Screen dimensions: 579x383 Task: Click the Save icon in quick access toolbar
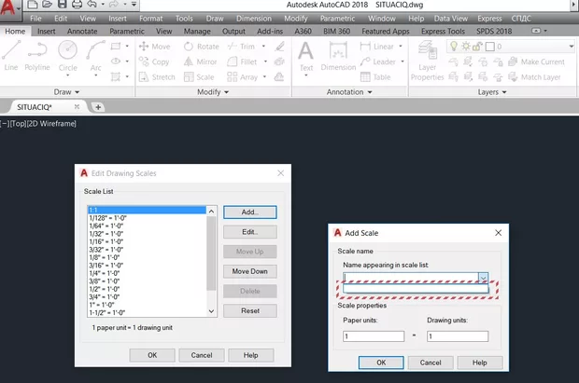(x=62, y=5)
